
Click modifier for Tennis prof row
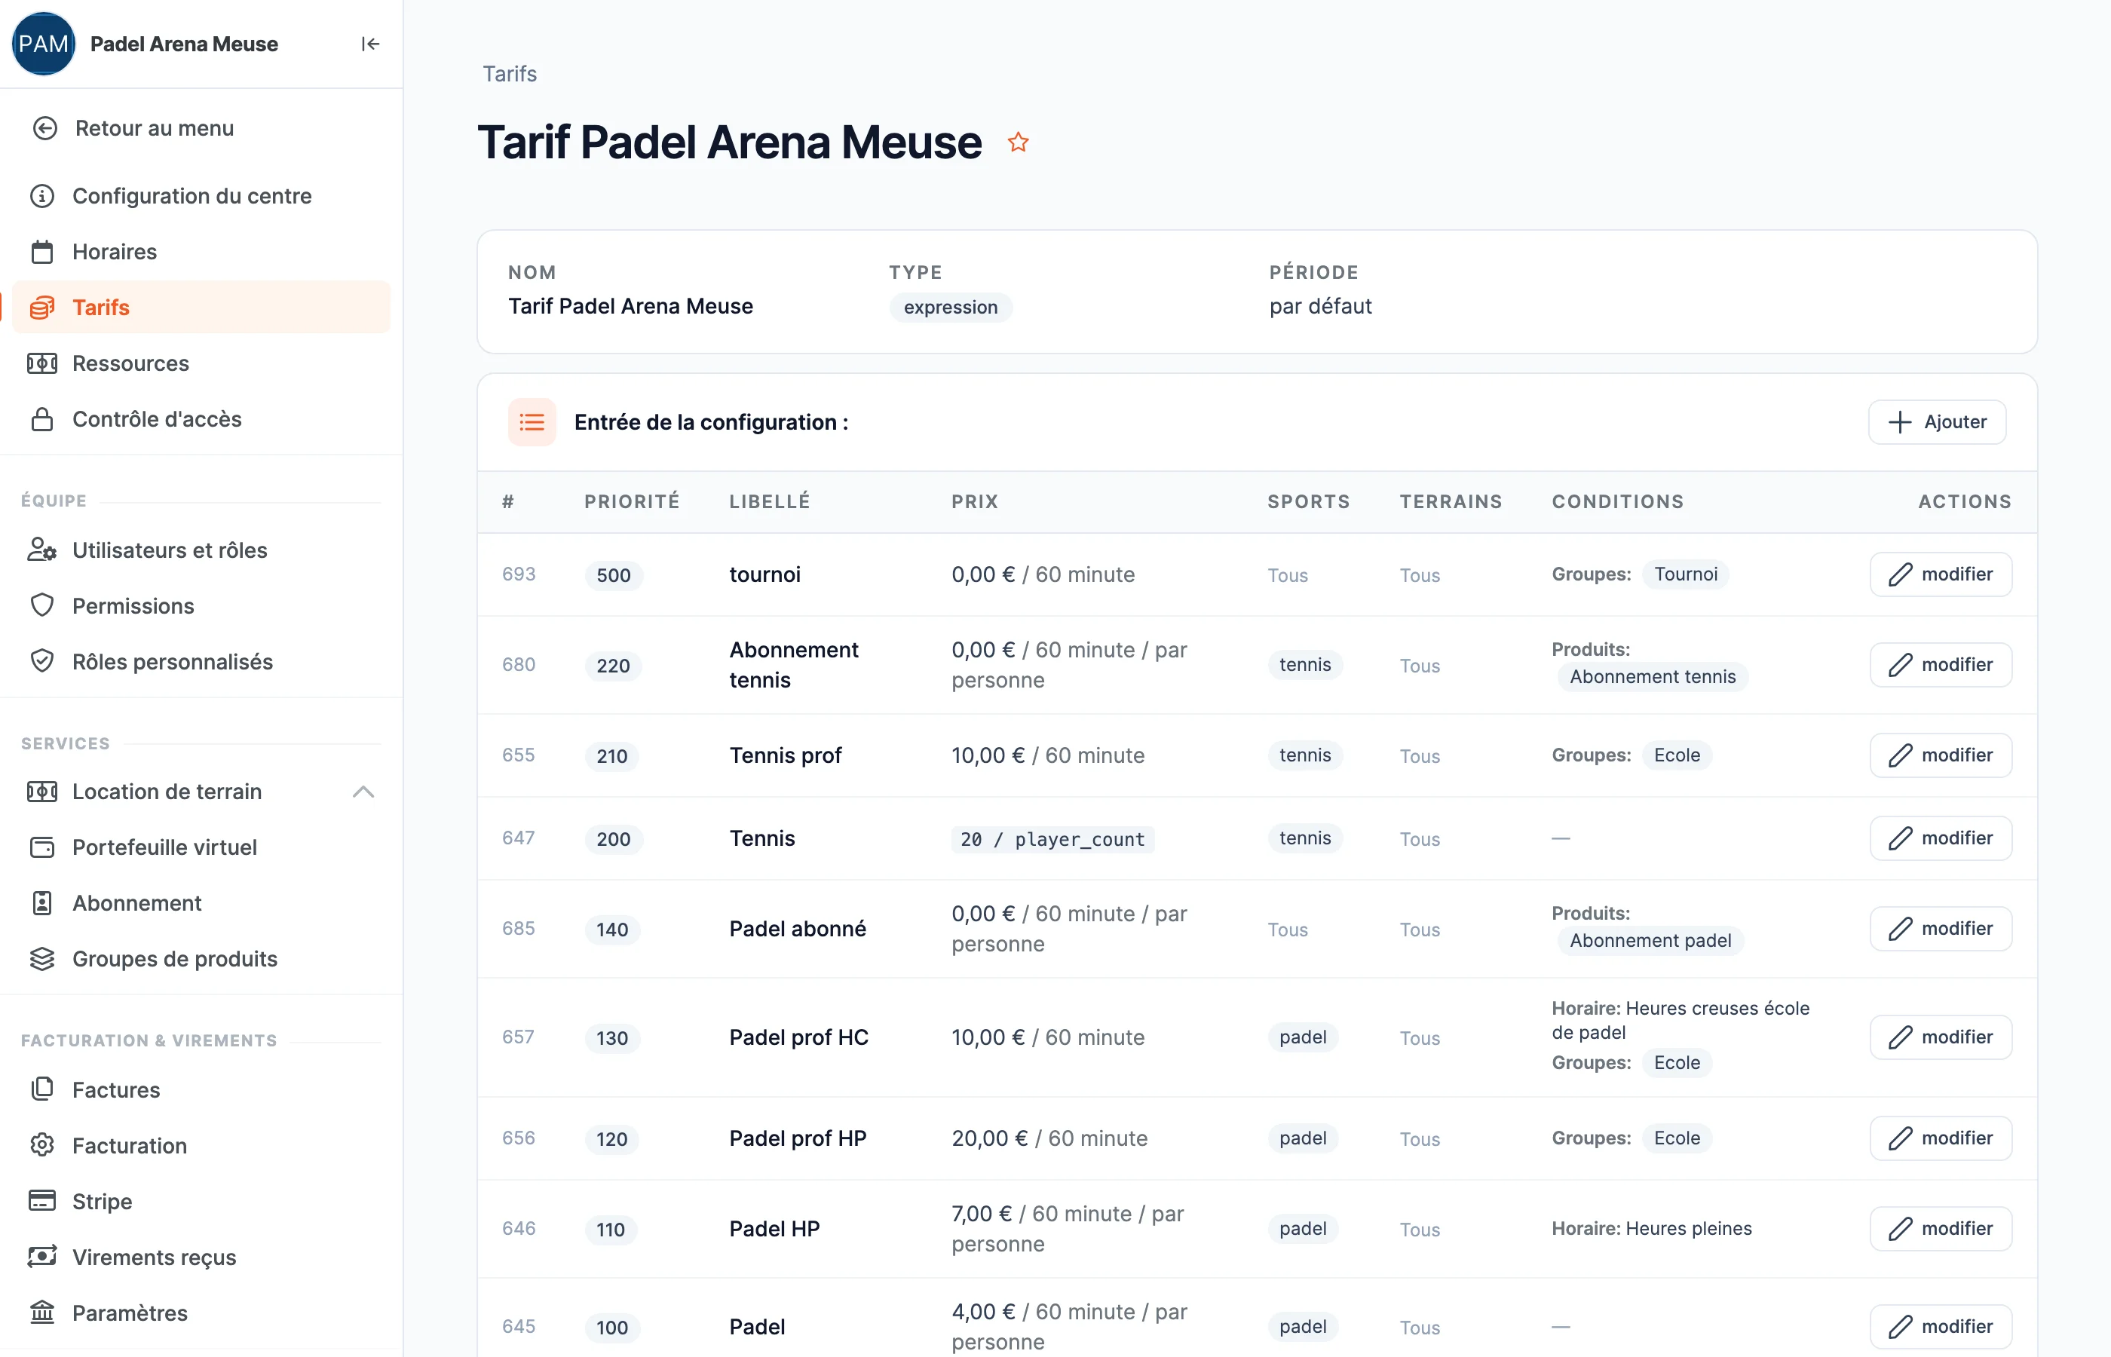[1941, 755]
